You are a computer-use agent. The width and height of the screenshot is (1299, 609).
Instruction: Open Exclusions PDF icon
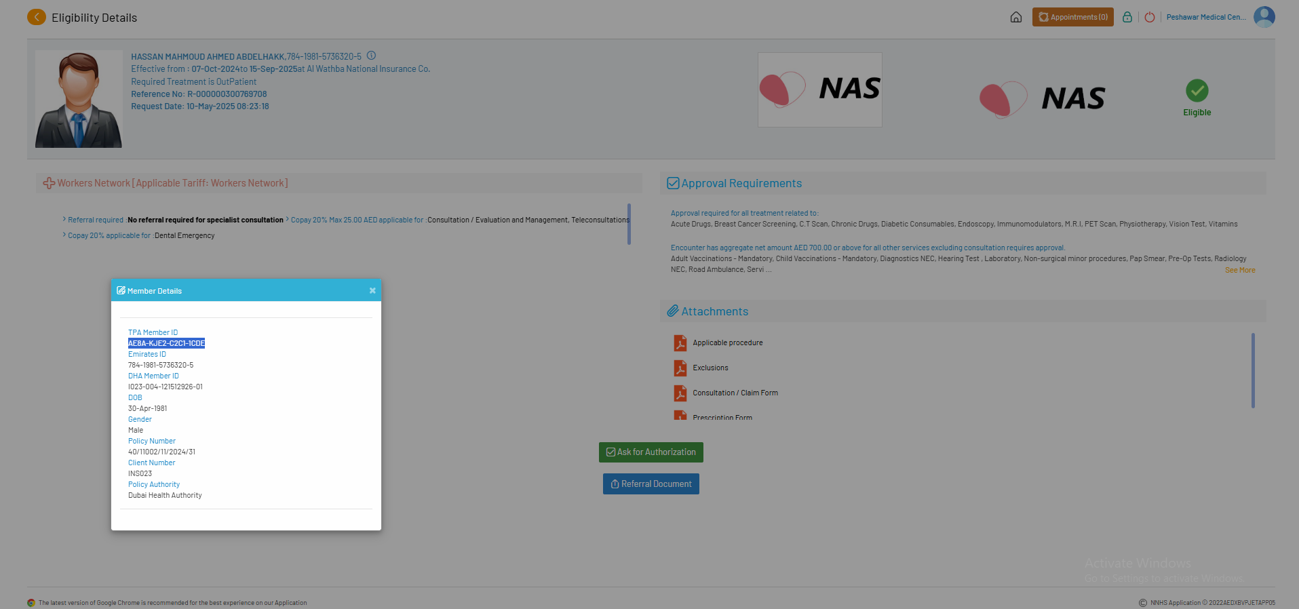680,368
